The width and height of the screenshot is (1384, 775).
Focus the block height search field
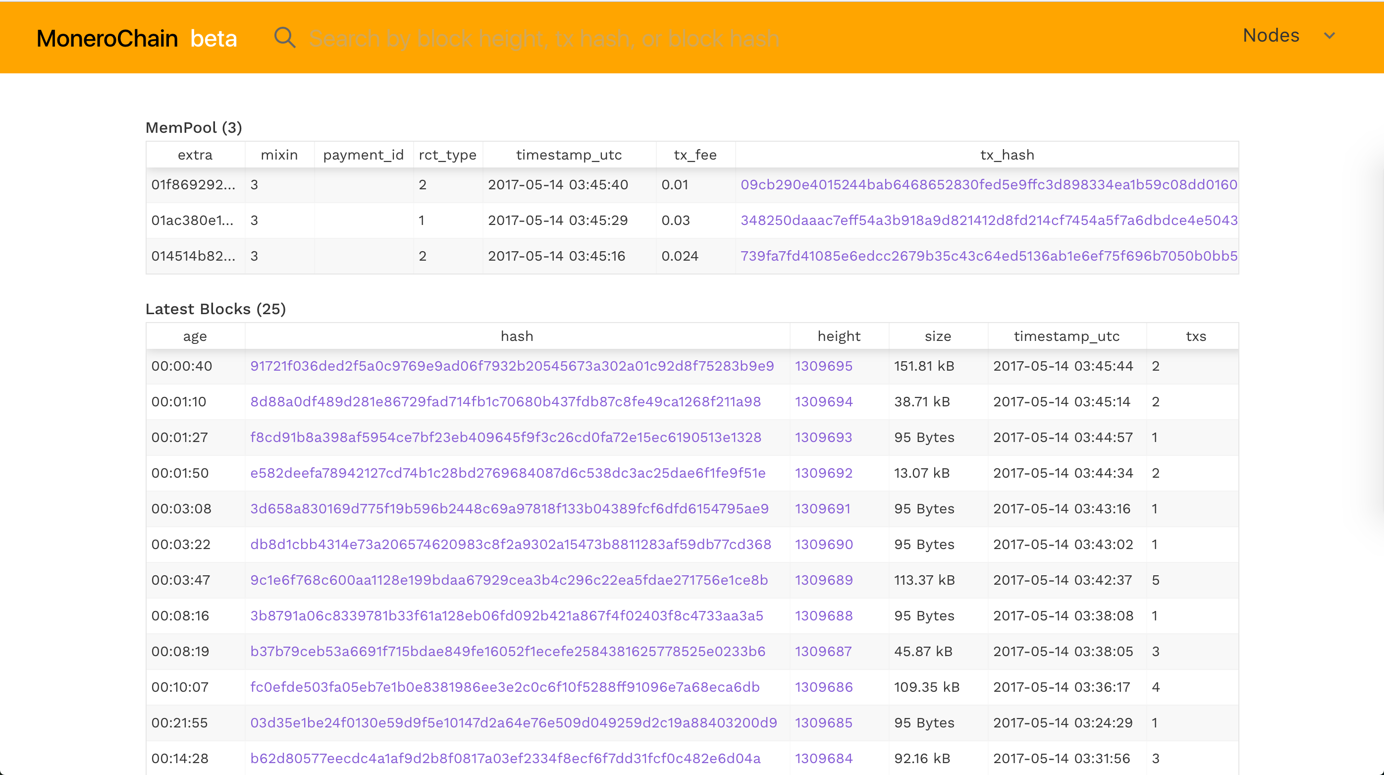coord(544,39)
